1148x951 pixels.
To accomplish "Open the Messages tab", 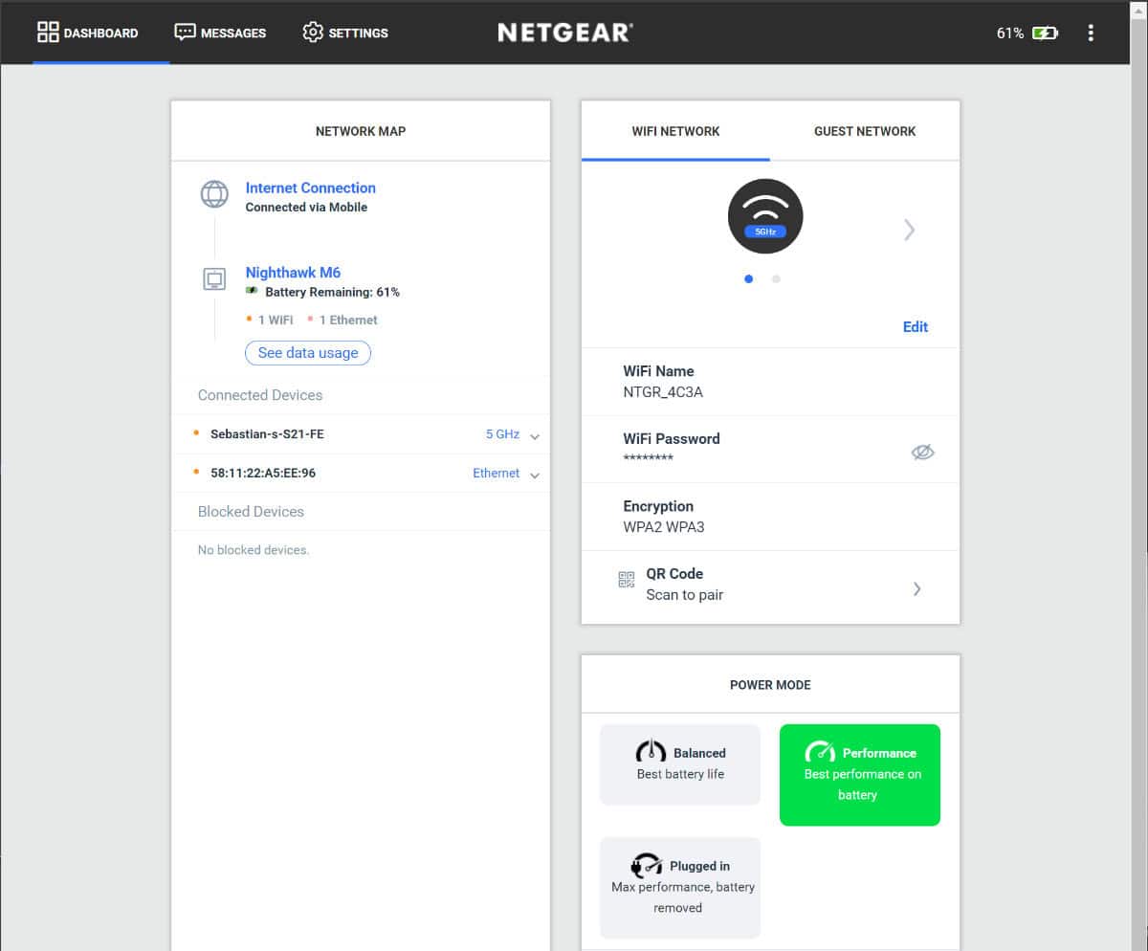I will click(220, 33).
